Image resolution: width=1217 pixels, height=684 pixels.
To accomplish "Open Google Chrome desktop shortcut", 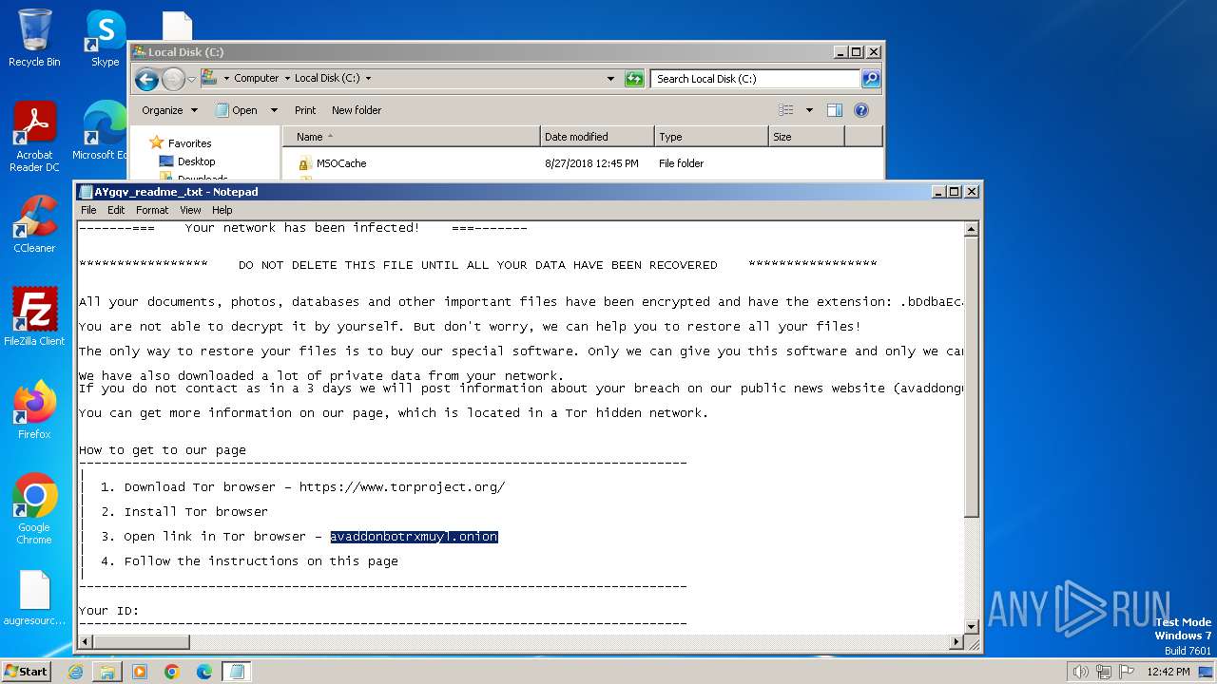I will tap(34, 509).
